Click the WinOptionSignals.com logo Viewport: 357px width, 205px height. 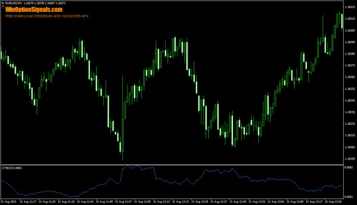click(x=34, y=9)
